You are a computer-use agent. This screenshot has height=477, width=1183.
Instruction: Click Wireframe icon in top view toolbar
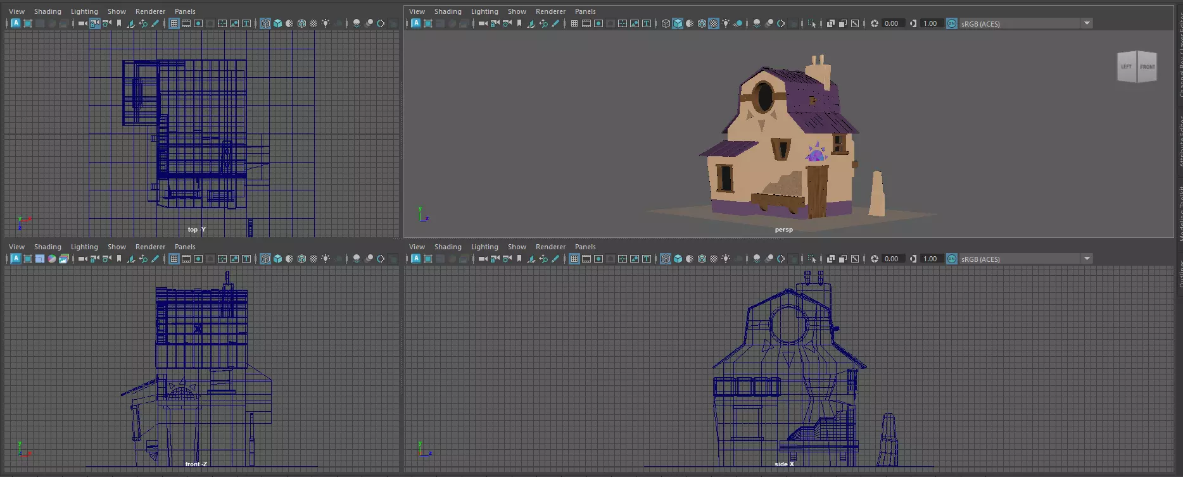coord(265,23)
